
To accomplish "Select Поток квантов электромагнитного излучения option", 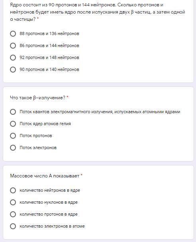I will coord(13,112).
